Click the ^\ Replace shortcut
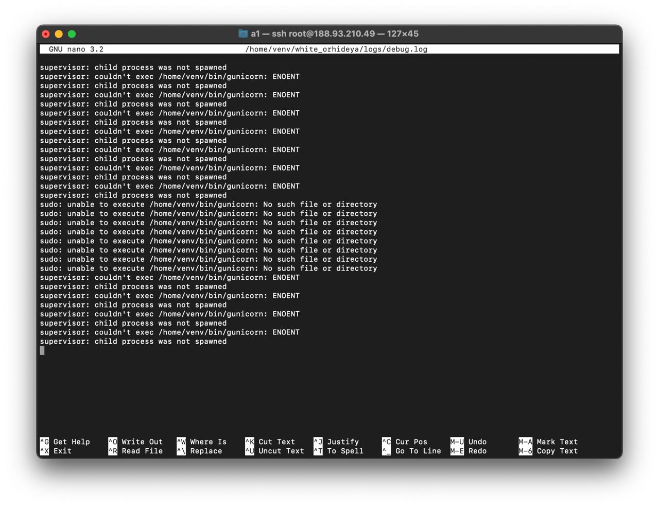659x507 pixels. pyautogui.click(x=199, y=451)
